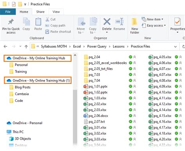Click Excel breadcrumb in address bar
The height and width of the screenshot is (151, 185).
coord(77,47)
